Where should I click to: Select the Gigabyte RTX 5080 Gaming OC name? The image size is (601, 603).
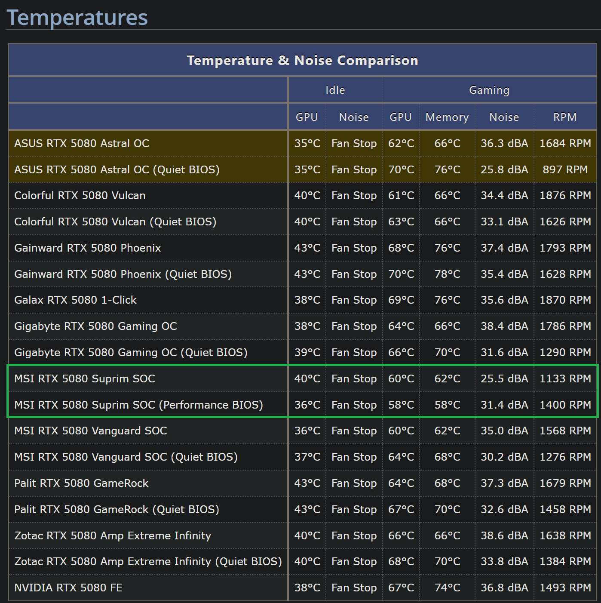pos(95,326)
